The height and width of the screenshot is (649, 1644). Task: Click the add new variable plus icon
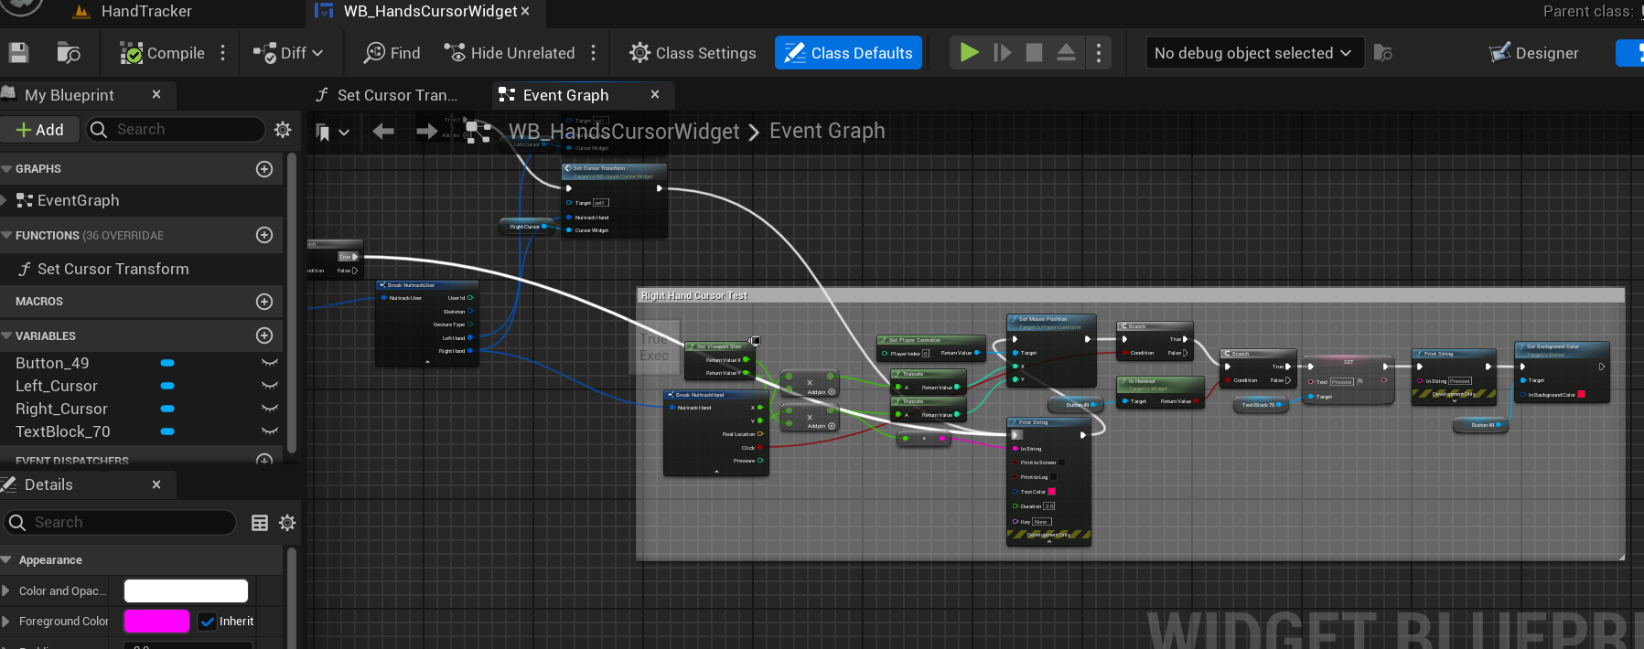pyautogui.click(x=264, y=335)
